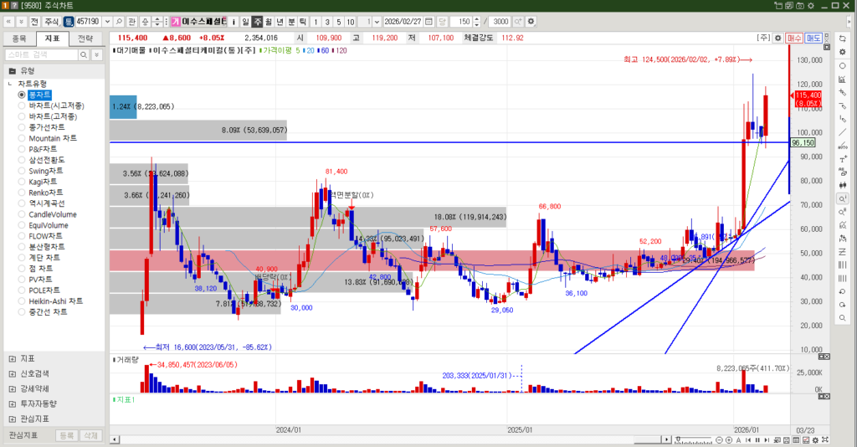This screenshot has height=447, width=857.
Task: Click the zoom magnifier at bottom of right toolbar
Action: 842,318
